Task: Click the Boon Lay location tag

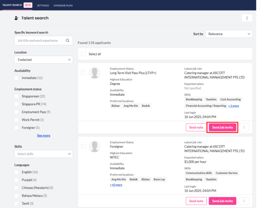Action: (159, 179)
